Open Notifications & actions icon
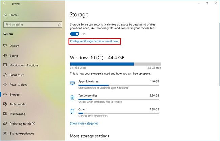Image resolution: width=220 pixels, height=141 pixels. point(5,65)
